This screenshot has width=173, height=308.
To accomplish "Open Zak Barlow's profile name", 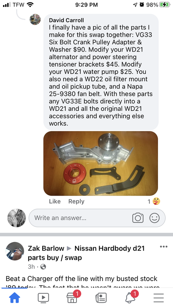I will (46, 248).
